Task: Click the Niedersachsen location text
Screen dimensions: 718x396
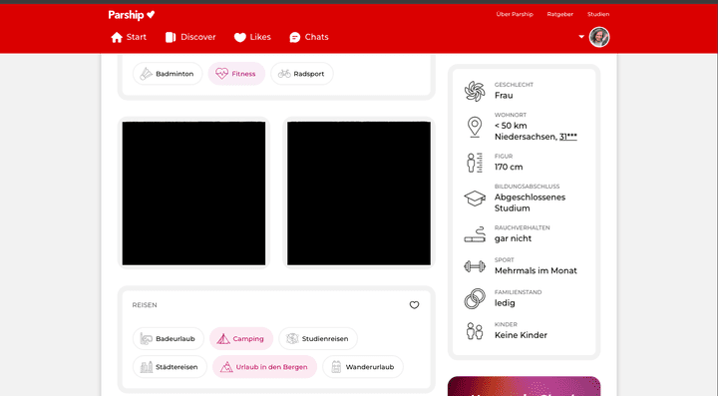Action: pyautogui.click(x=526, y=137)
